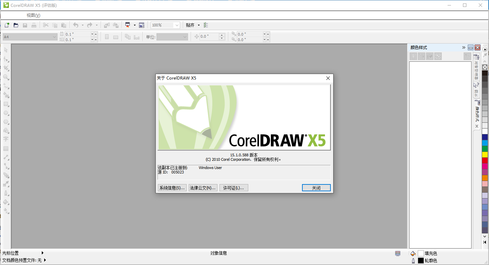The height and width of the screenshot is (265, 489).
Task: Open the zoom level dropdown
Action: (x=177, y=25)
